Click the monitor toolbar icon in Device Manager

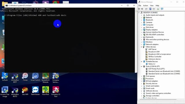(162, 9)
